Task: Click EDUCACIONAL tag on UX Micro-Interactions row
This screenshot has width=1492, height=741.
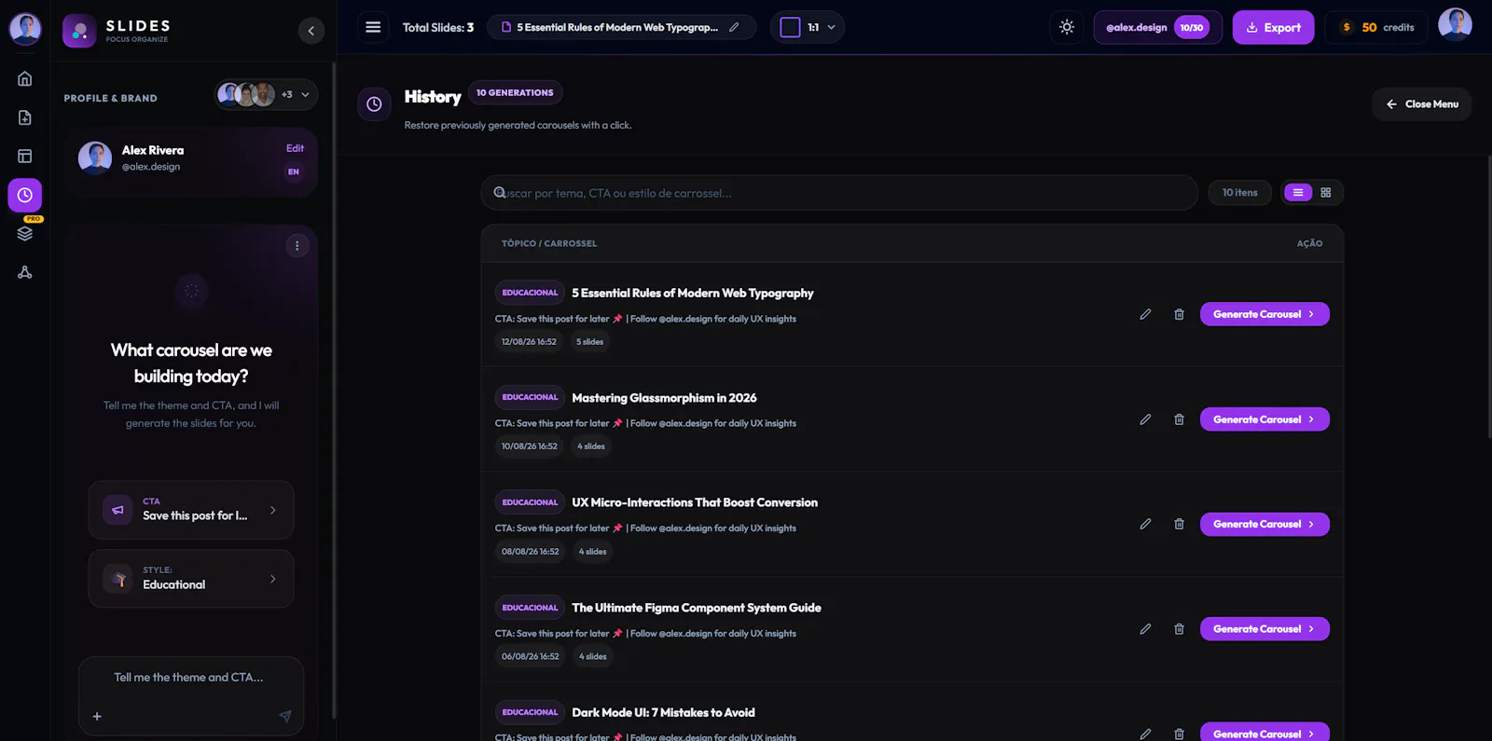Action: pos(530,502)
